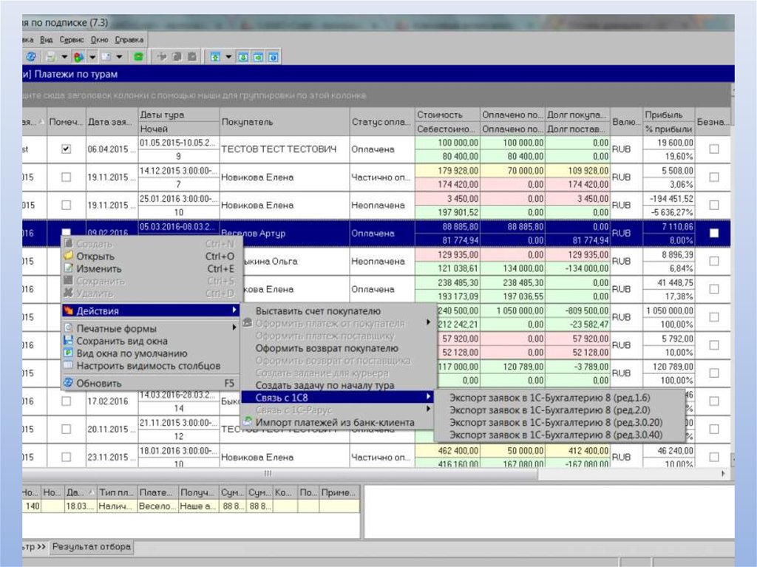This screenshot has height=567, width=757.
Task: Click the green phone-like toolbar icon
Action: [x=138, y=57]
